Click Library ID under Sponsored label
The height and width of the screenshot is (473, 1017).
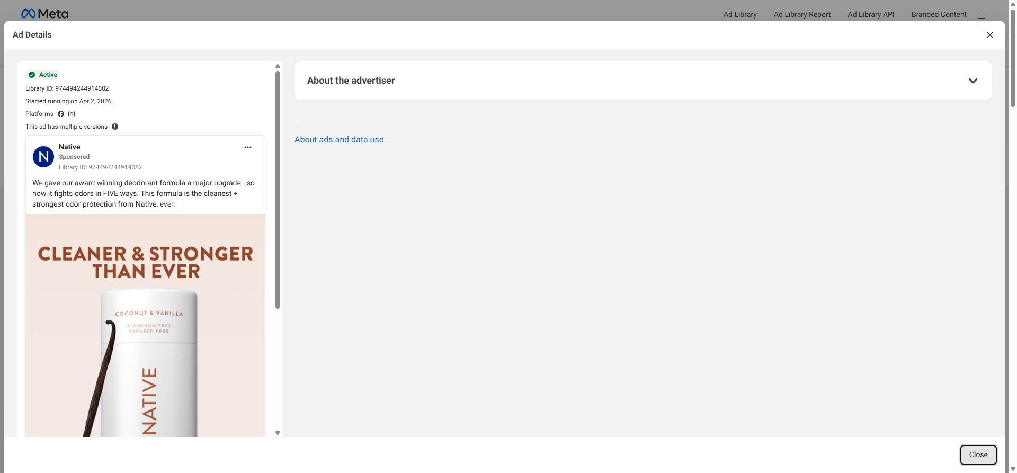[x=100, y=167]
